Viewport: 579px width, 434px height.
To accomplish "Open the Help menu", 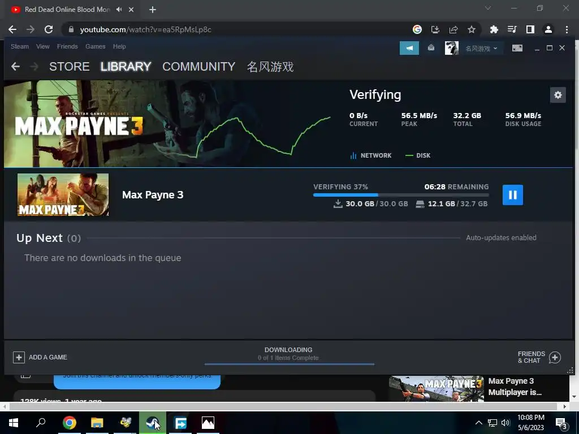I will (119, 46).
